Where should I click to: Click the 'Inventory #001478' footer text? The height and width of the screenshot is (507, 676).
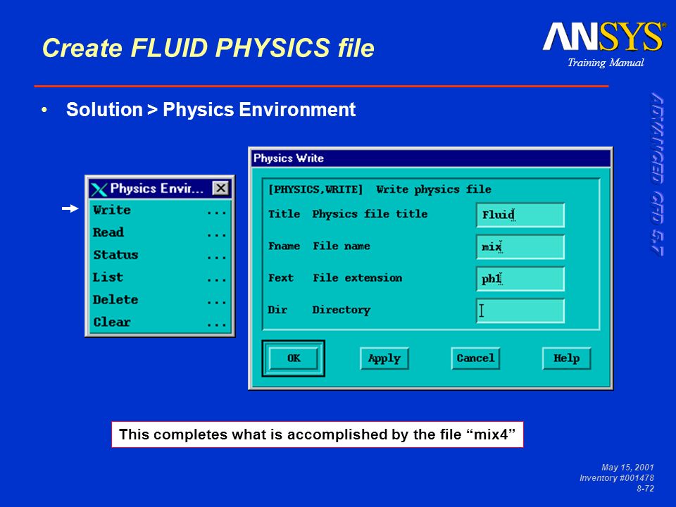click(617, 478)
